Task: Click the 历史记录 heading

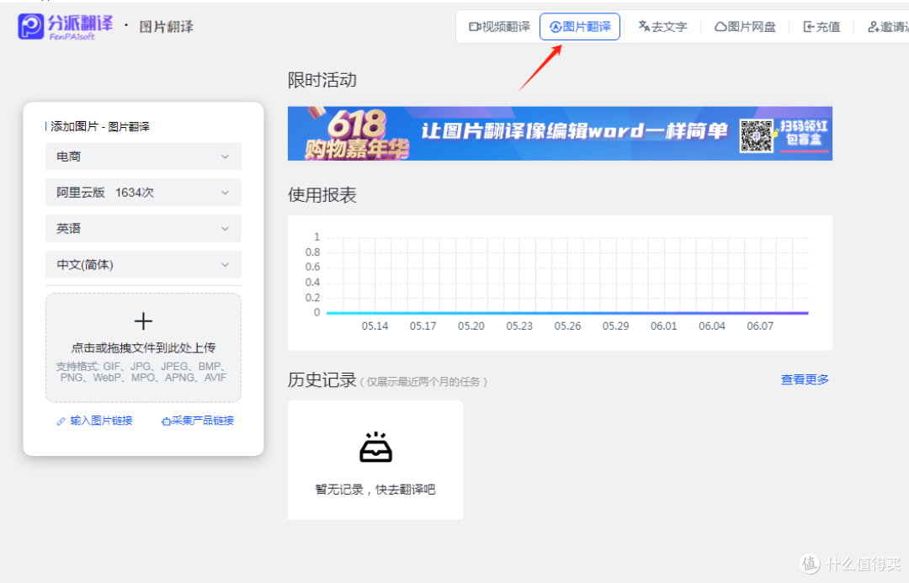Action: [x=322, y=380]
